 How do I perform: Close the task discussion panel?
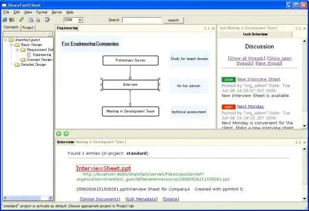click(305, 29)
